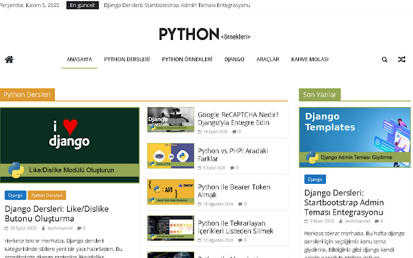Click the 30 Eylül 2020 date link

click(23, 228)
